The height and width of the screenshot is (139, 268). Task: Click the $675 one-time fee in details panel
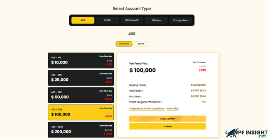coord(202,70)
